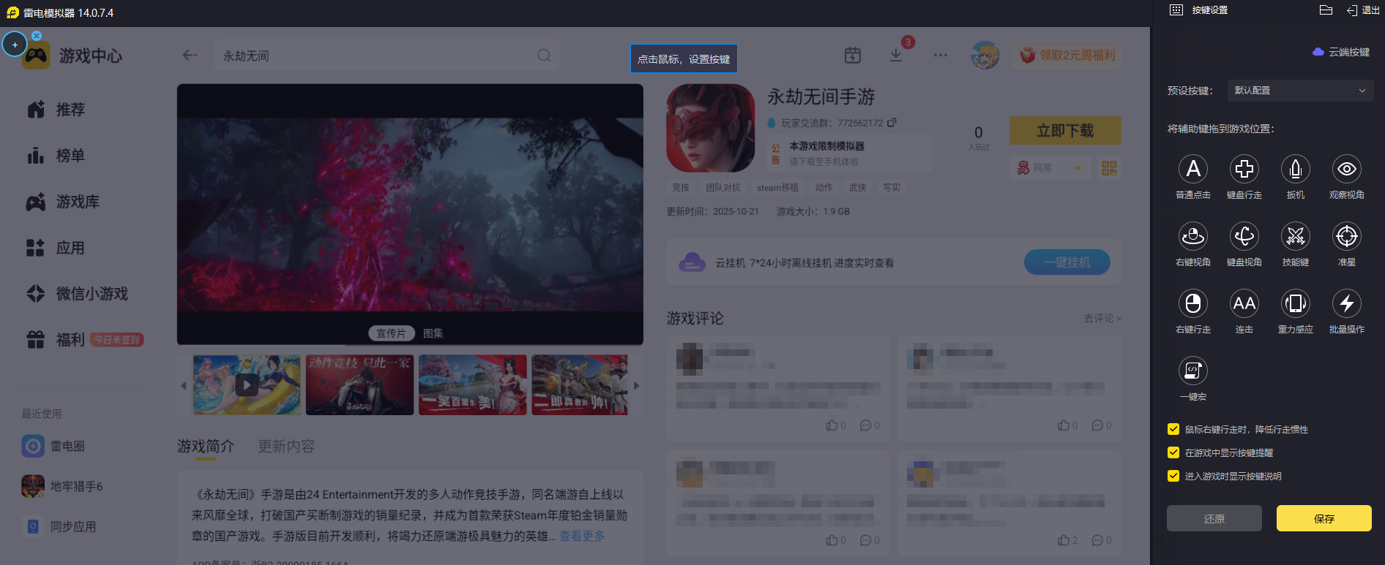
Task: Select the 一键宏 macro key icon
Action: pyautogui.click(x=1193, y=371)
